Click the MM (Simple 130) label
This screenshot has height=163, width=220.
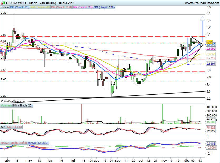pyautogui.click(x=104, y=7)
